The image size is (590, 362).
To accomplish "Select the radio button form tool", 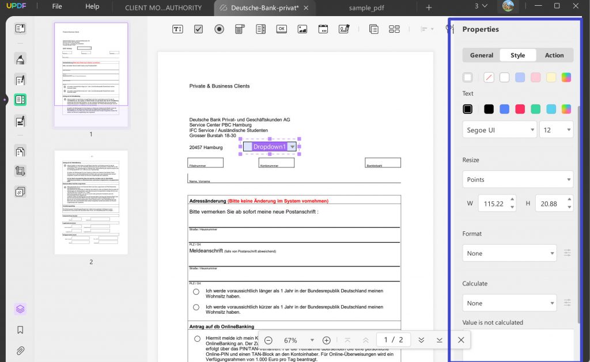I will pyautogui.click(x=219, y=28).
